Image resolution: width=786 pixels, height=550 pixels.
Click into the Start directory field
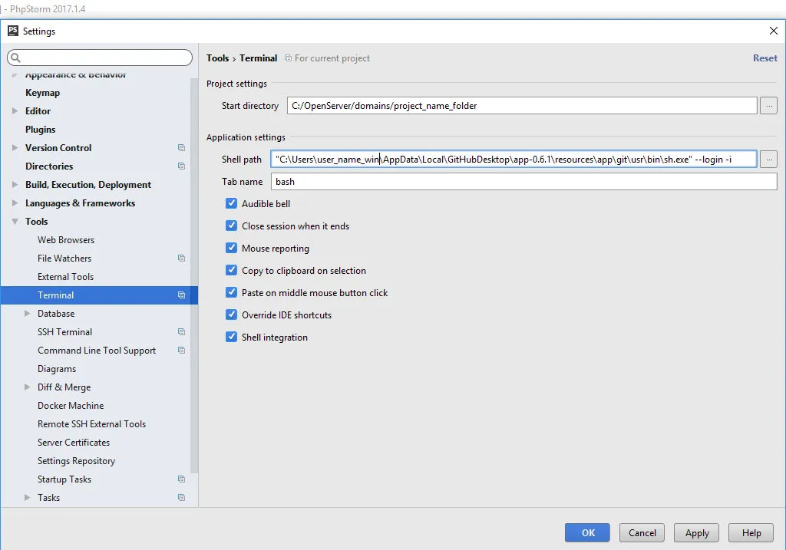coord(522,106)
